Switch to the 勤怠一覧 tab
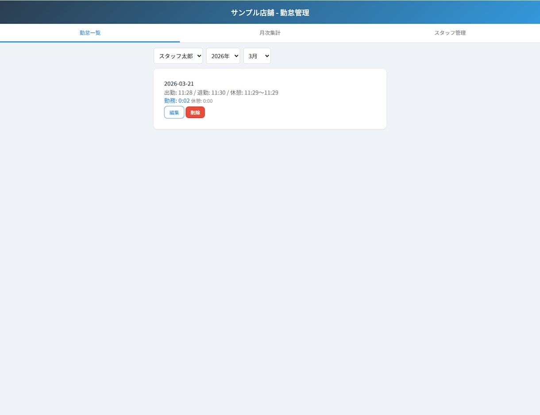540x415 pixels. [90, 33]
